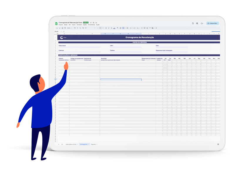232x176 pixels.
Task: Open the Ajuda menu
Action: pyautogui.click(x=98, y=25)
